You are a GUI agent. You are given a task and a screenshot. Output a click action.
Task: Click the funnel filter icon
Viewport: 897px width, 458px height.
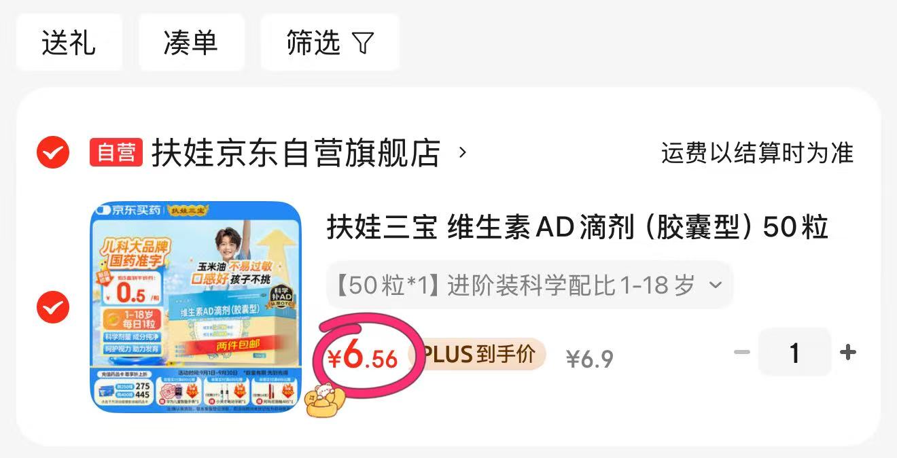click(x=364, y=43)
